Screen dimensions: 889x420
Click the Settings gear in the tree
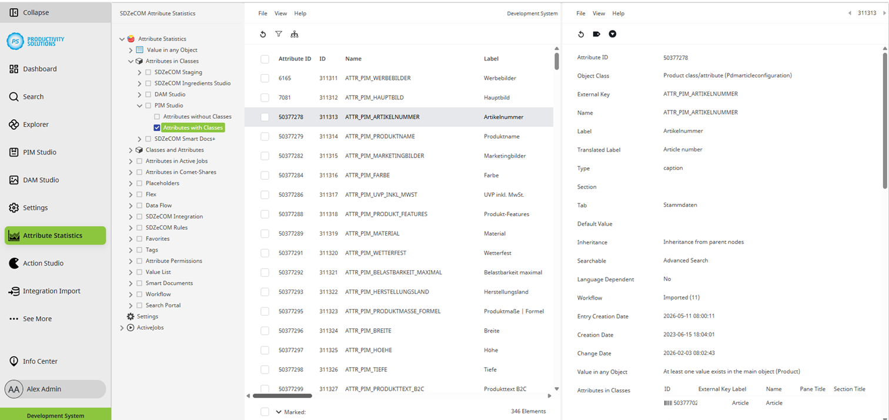coord(131,317)
